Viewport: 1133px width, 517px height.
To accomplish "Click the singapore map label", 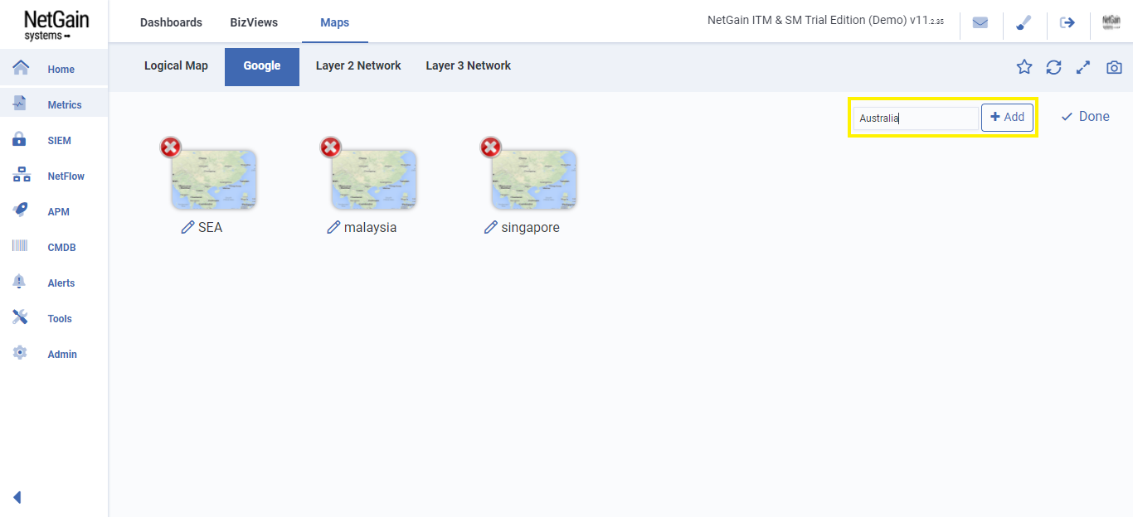I will pyautogui.click(x=531, y=228).
